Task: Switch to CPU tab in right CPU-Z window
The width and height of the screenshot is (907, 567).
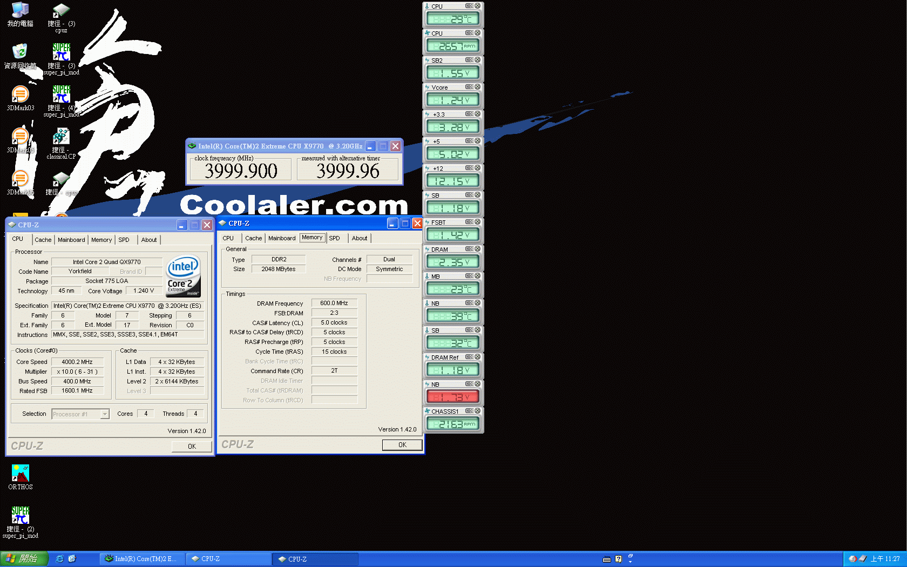Action: pyautogui.click(x=228, y=238)
